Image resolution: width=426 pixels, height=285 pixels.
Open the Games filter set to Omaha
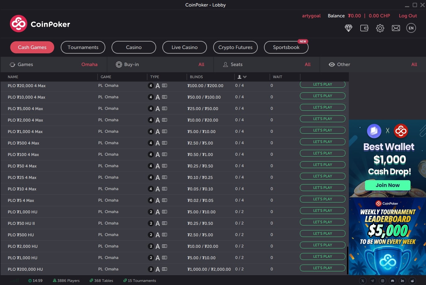pyautogui.click(x=54, y=65)
